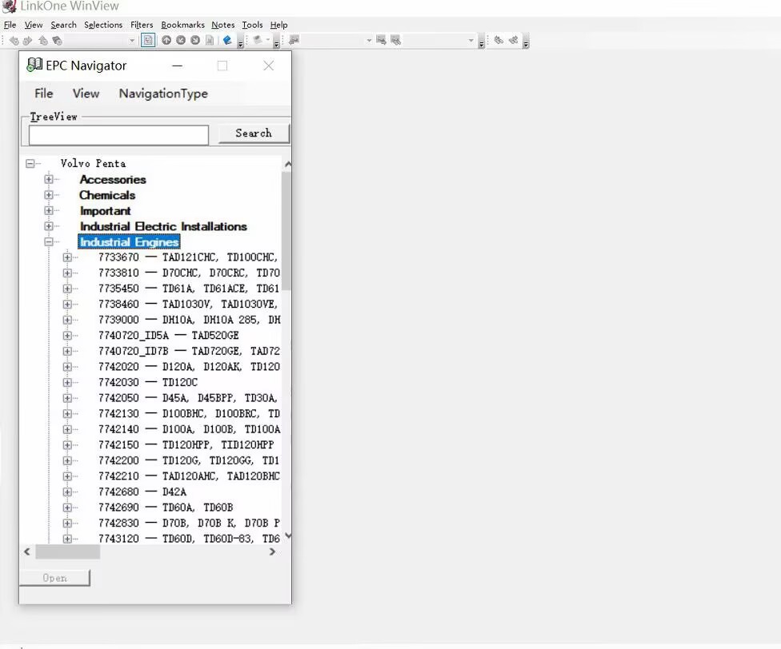
Task: Click the tree's vertical scrollbar down arrow
Action: pos(287,536)
